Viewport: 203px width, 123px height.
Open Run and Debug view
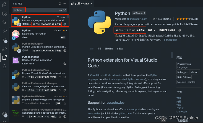[4, 49]
